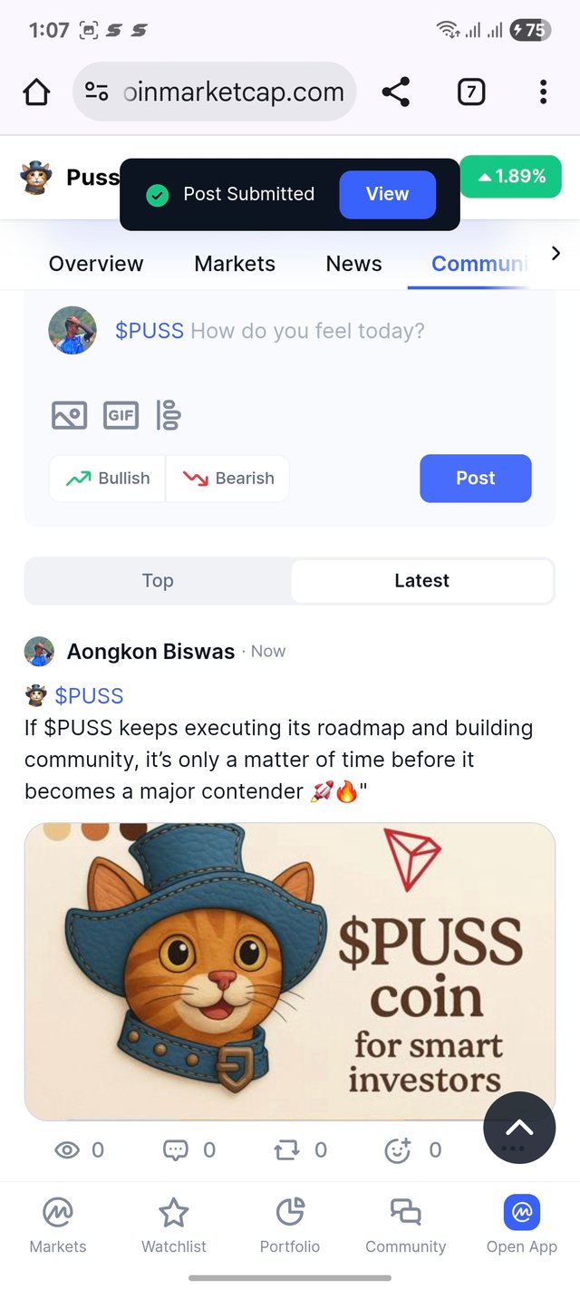Open the comment icon under the post

pos(175,1150)
